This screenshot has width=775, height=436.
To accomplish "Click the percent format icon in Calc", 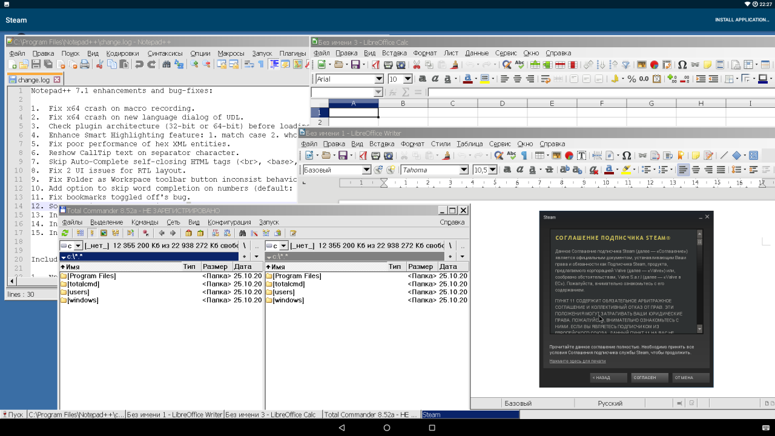I will (x=632, y=79).
